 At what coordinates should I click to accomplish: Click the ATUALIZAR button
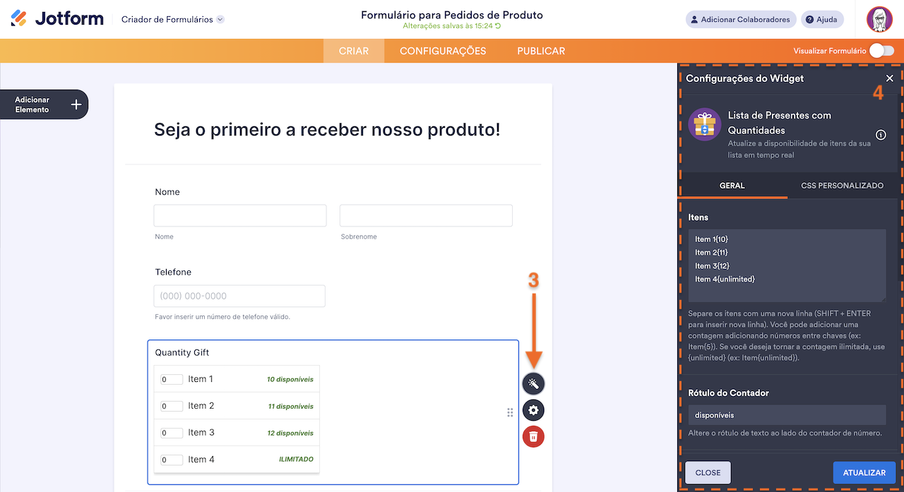(864, 472)
